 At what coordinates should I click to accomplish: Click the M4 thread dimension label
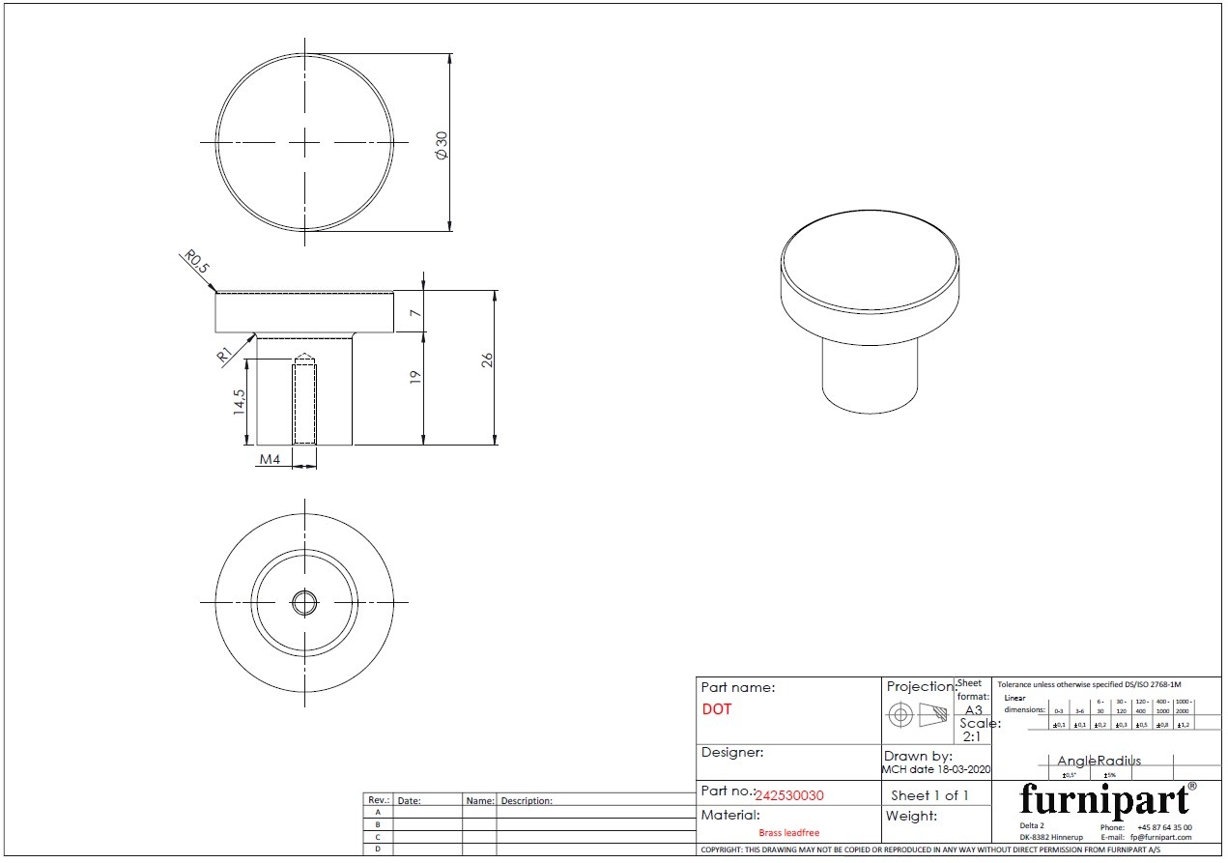coord(270,460)
